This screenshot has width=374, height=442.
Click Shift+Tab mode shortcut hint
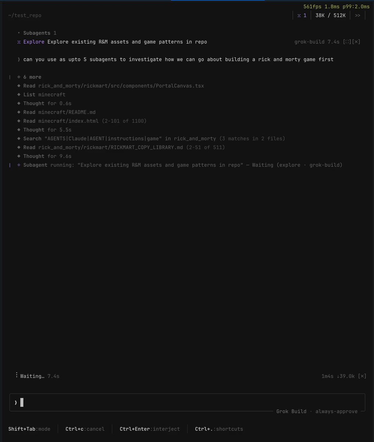pos(29,429)
